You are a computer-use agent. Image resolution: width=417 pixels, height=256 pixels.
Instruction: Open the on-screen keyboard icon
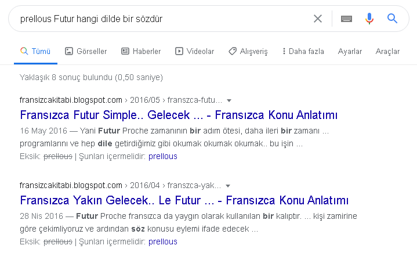(x=346, y=19)
